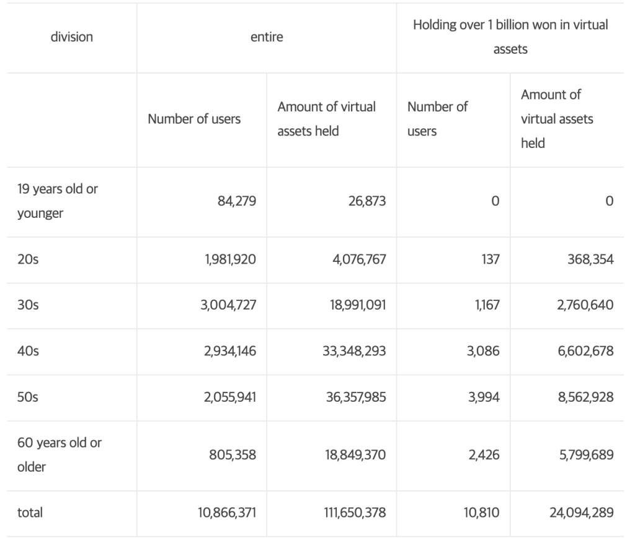635x538 pixels.
Task: Click the '40s' row label
Action: (28, 351)
